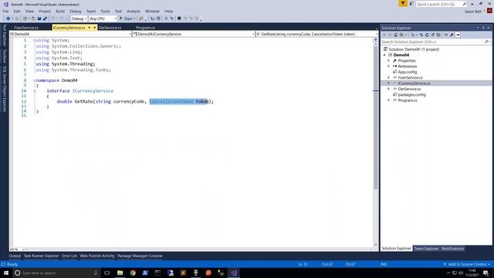Expand the References node
Image resolution: width=494 pixels, height=278 pixels.
click(x=388, y=66)
